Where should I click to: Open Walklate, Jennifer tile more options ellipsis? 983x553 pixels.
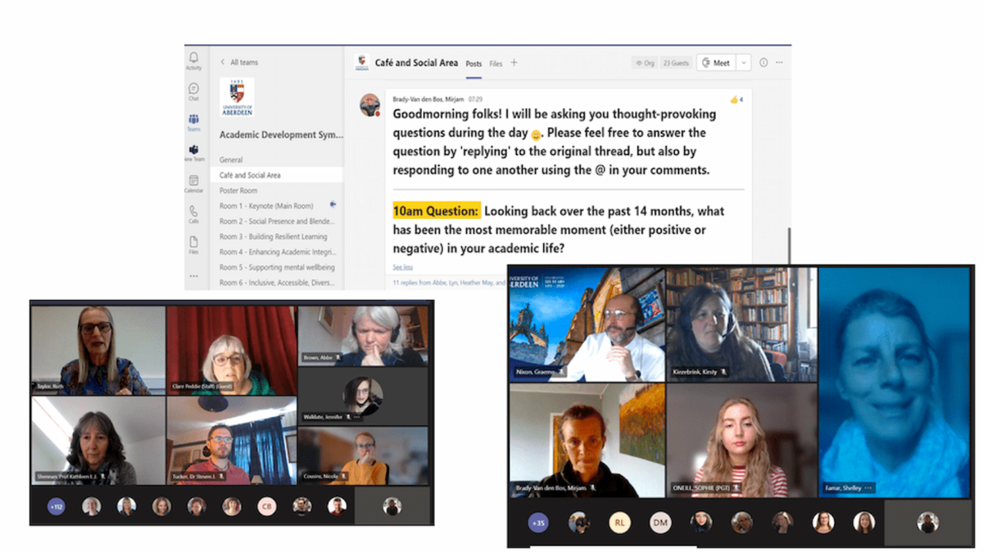(356, 416)
